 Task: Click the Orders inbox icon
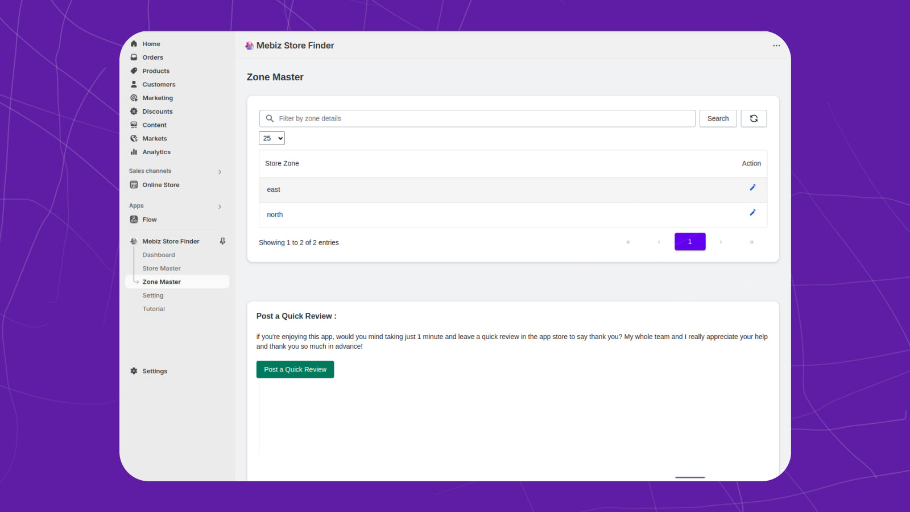click(134, 57)
